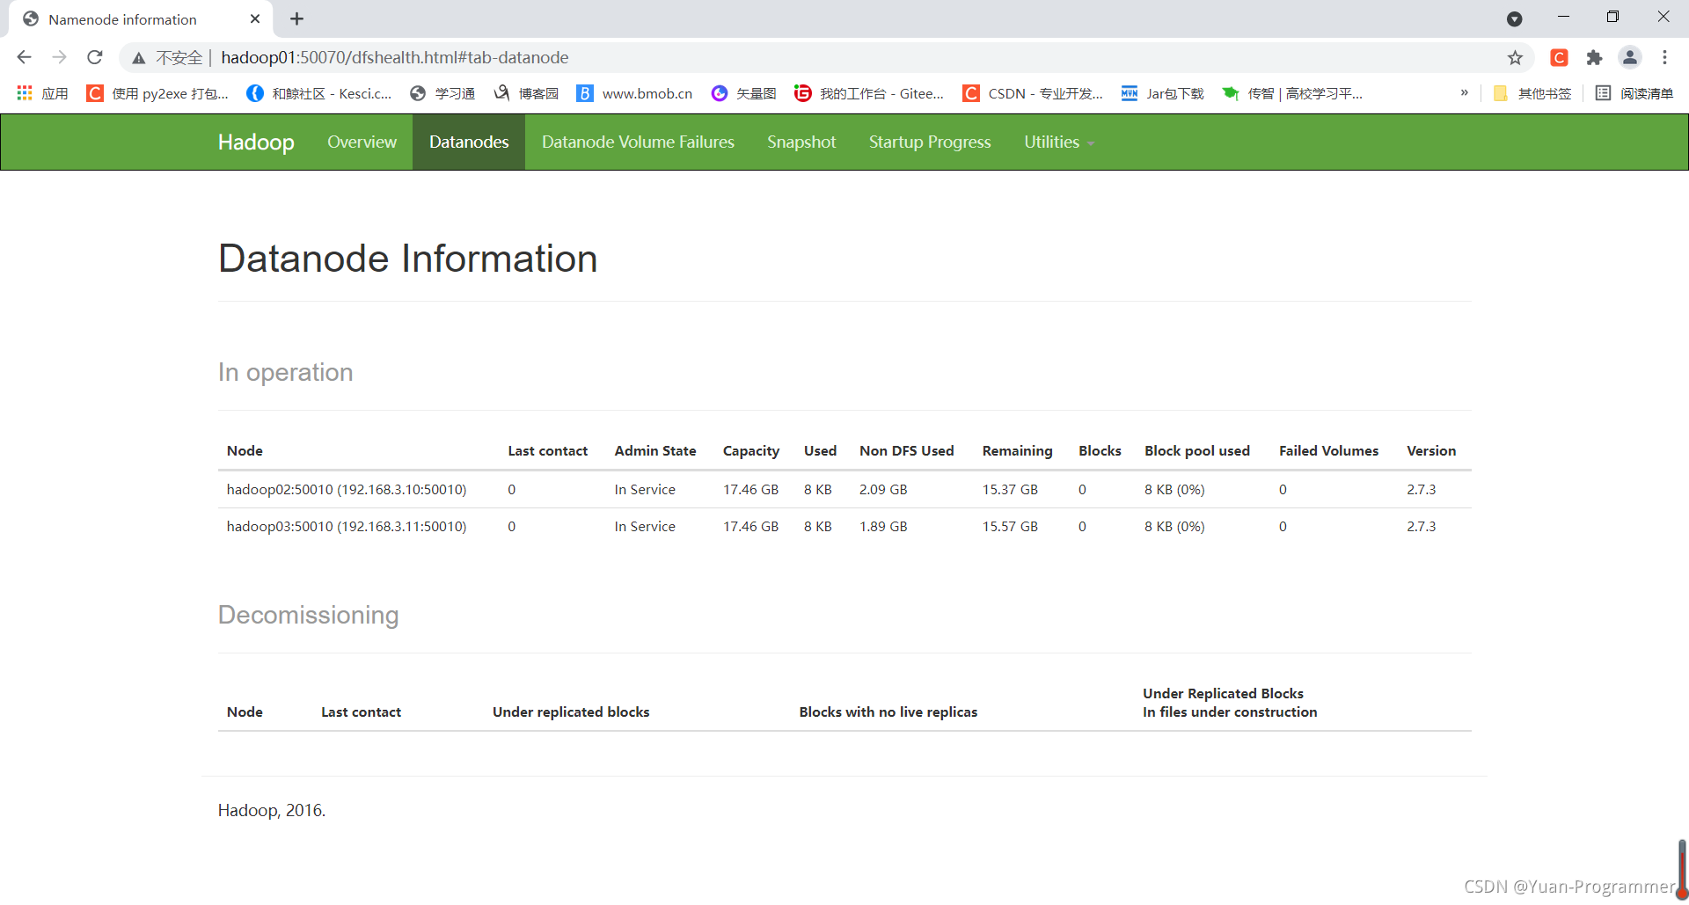
Task: Open the Jar包下载 bookmark
Action: pos(1162,93)
